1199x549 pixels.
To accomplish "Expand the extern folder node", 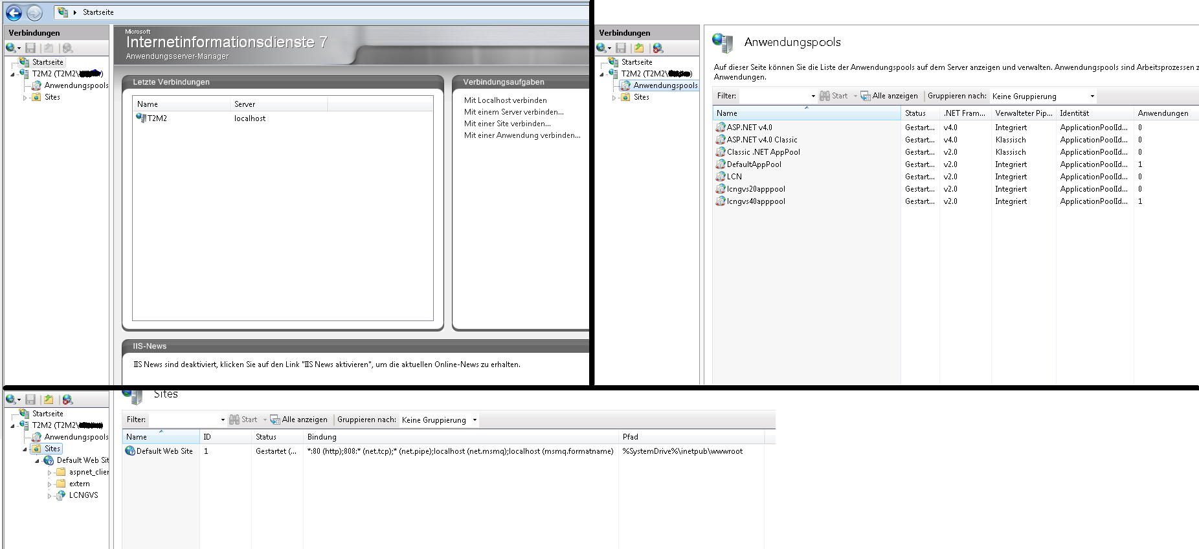I will pos(49,484).
